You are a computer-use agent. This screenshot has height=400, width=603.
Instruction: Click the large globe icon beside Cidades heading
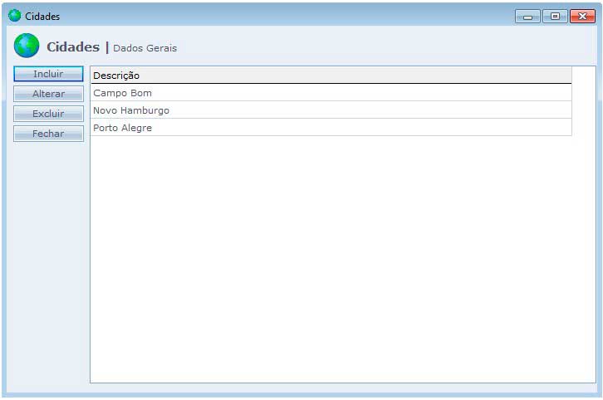pos(27,46)
